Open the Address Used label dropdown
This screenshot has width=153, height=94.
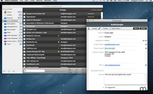click(x=103, y=52)
